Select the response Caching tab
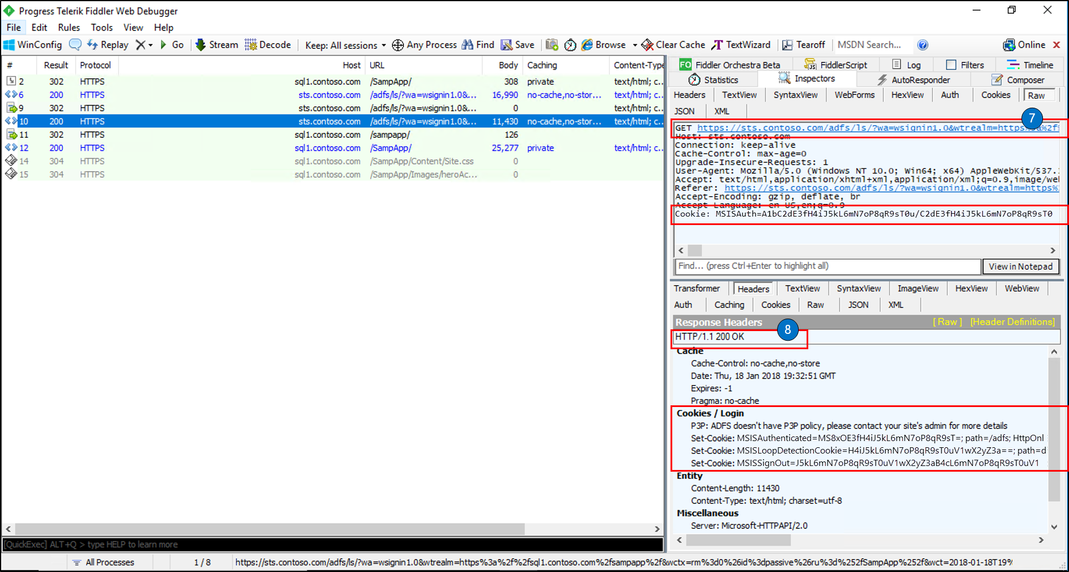This screenshot has height=572, width=1069. coord(729,305)
